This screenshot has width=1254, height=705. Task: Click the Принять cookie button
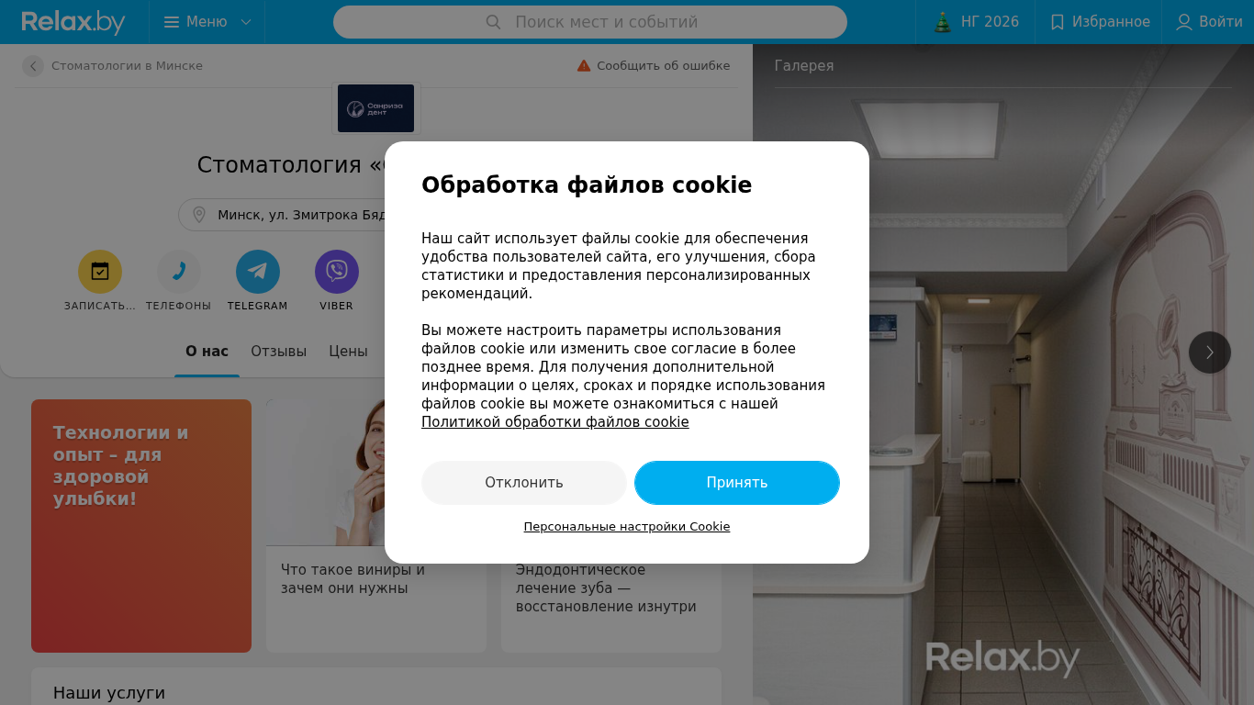(x=737, y=483)
